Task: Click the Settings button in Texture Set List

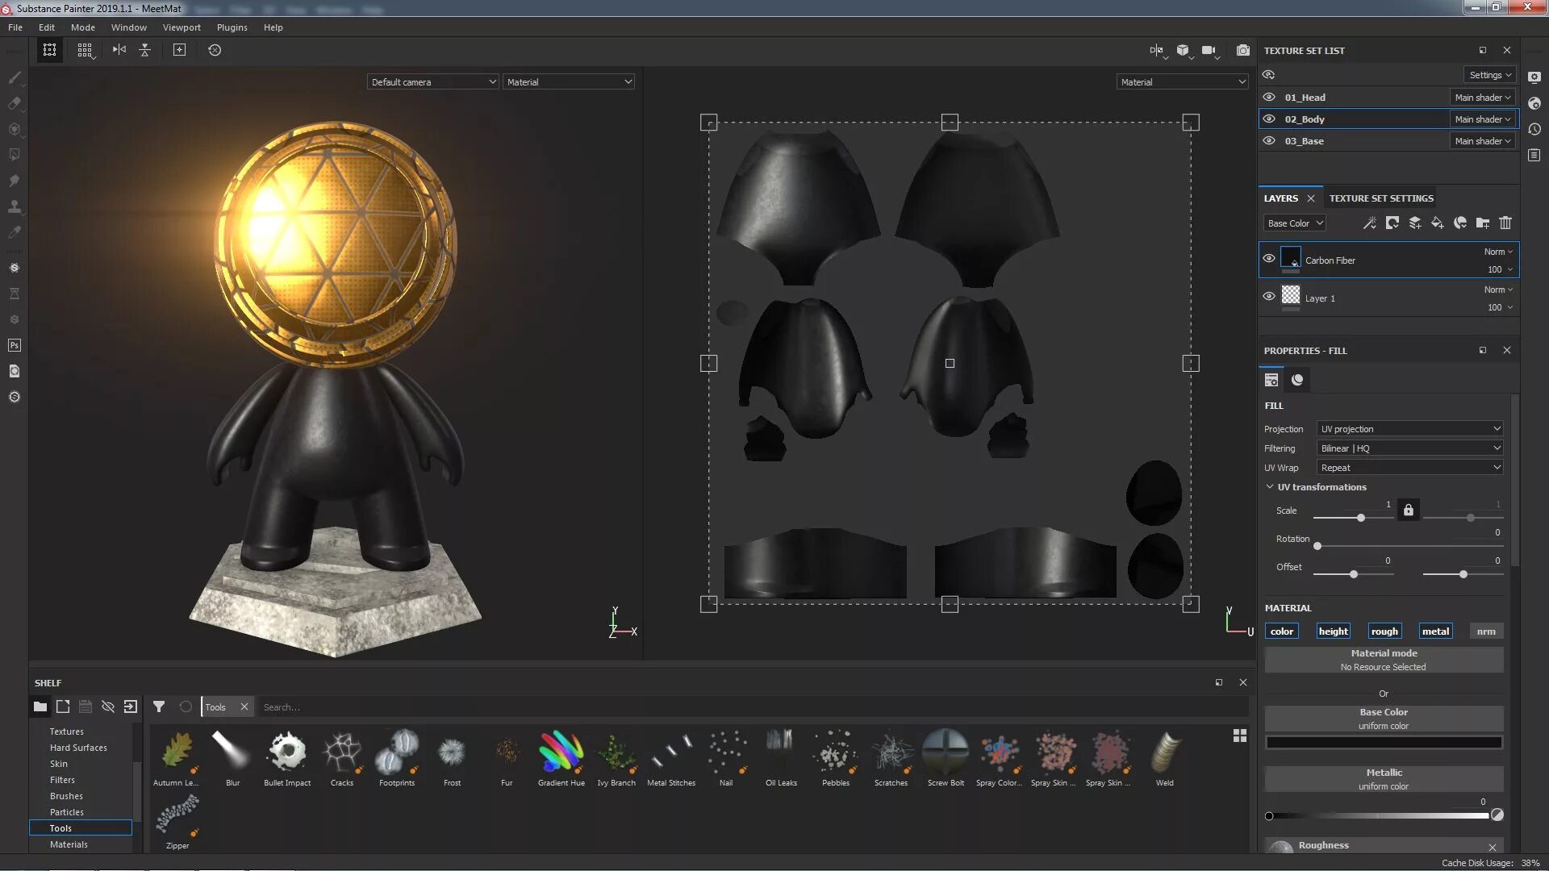Action: click(1489, 74)
